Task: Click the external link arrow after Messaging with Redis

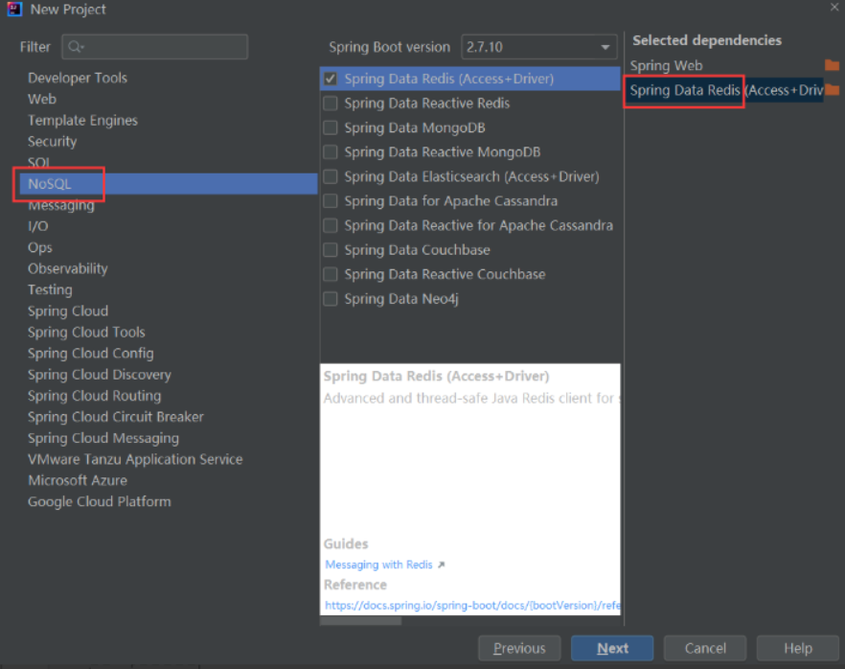Action: pos(442,565)
